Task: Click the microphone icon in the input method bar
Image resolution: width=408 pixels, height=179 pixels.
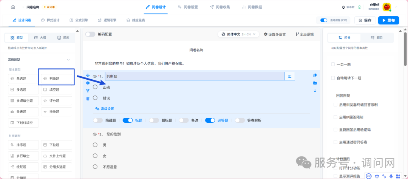Action: point(391,176)
